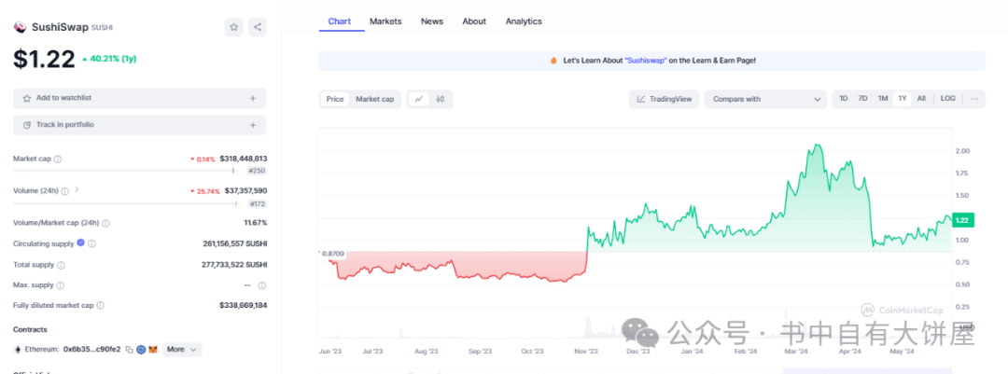The image size is (1008, 374).
Task: Click the $318,448,813 market cap value
Action: [244, 158]
